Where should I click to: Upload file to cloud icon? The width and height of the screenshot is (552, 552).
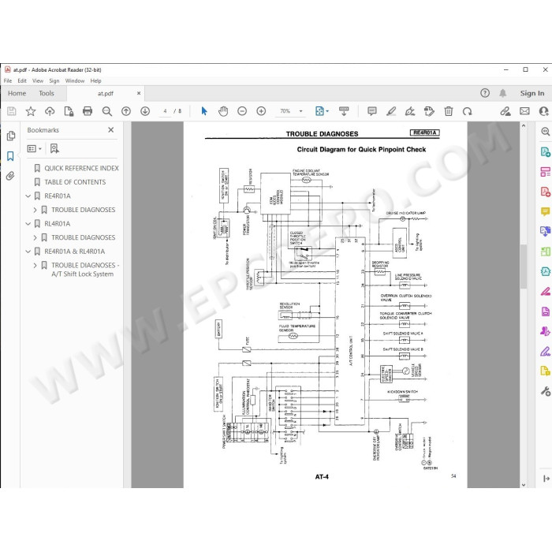(x=50, y=111)
